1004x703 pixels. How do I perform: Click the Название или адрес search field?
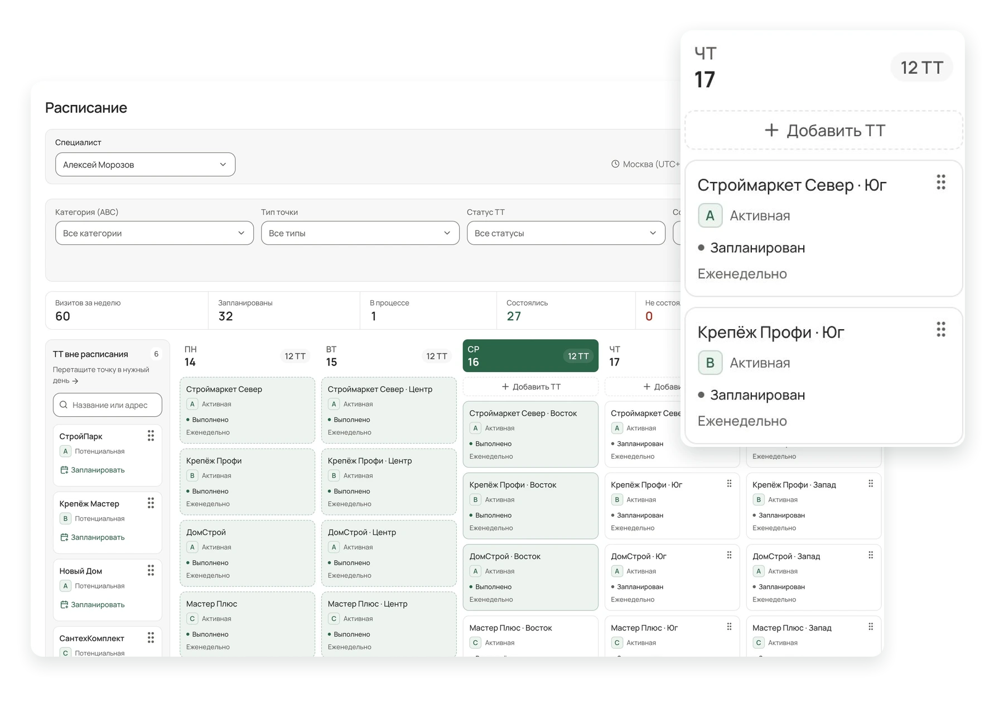pos(108,405)
